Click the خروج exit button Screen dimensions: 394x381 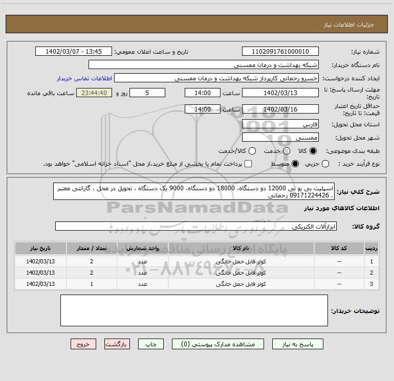[83, 344]
